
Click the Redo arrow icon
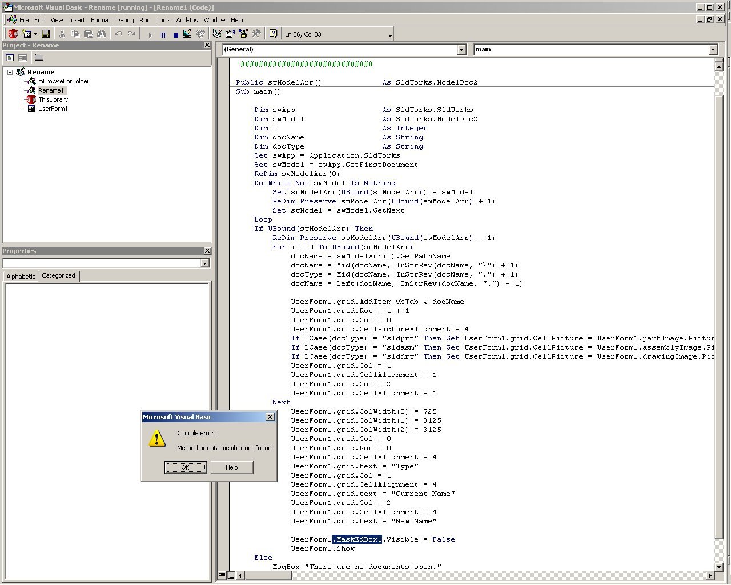131,34
